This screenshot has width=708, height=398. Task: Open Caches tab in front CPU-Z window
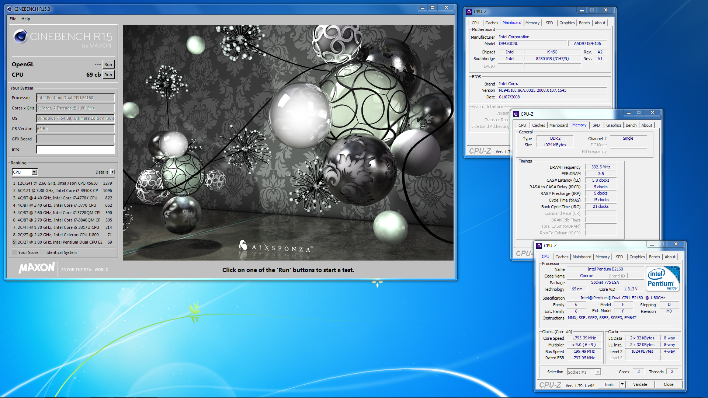pyautogui.click(x=562, y=257)
